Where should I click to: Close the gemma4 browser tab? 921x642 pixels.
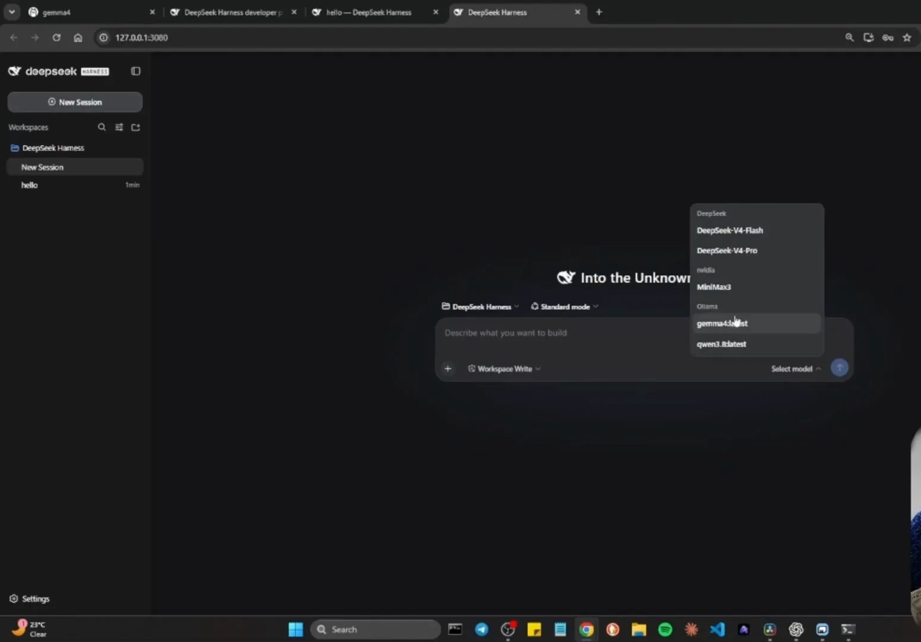point(152,12)
